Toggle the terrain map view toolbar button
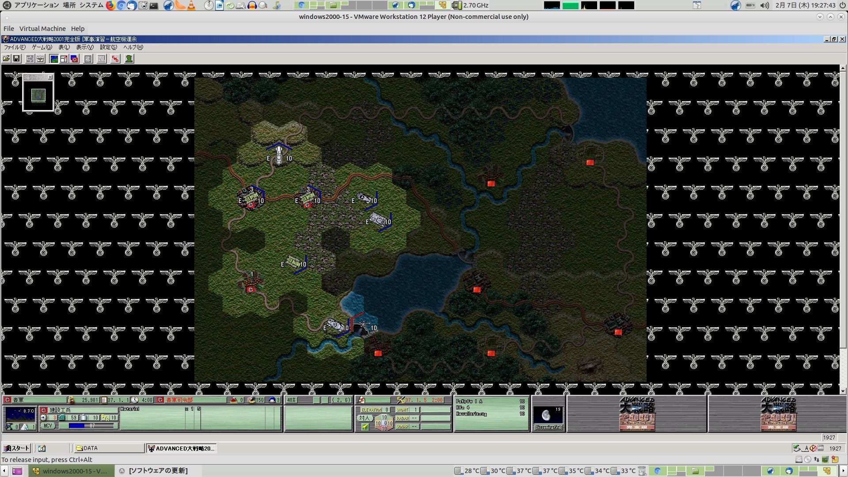Image resolution: width=848 pixels, height=477 pixels. 54,59
